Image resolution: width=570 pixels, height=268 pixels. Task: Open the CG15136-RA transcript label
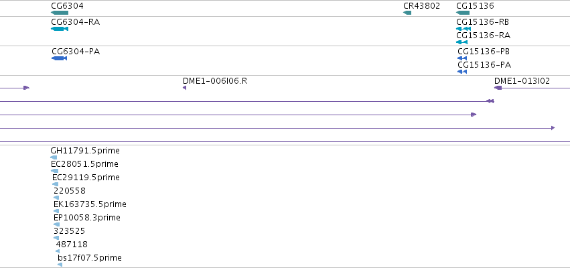tap(484, 36)
